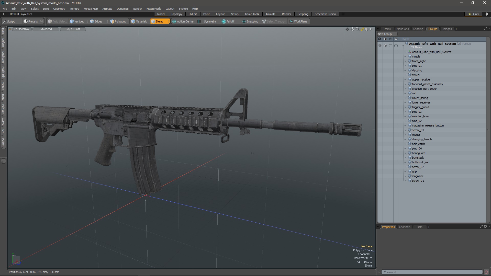Open the Advanced shading style dropdown

pos(46,29)
